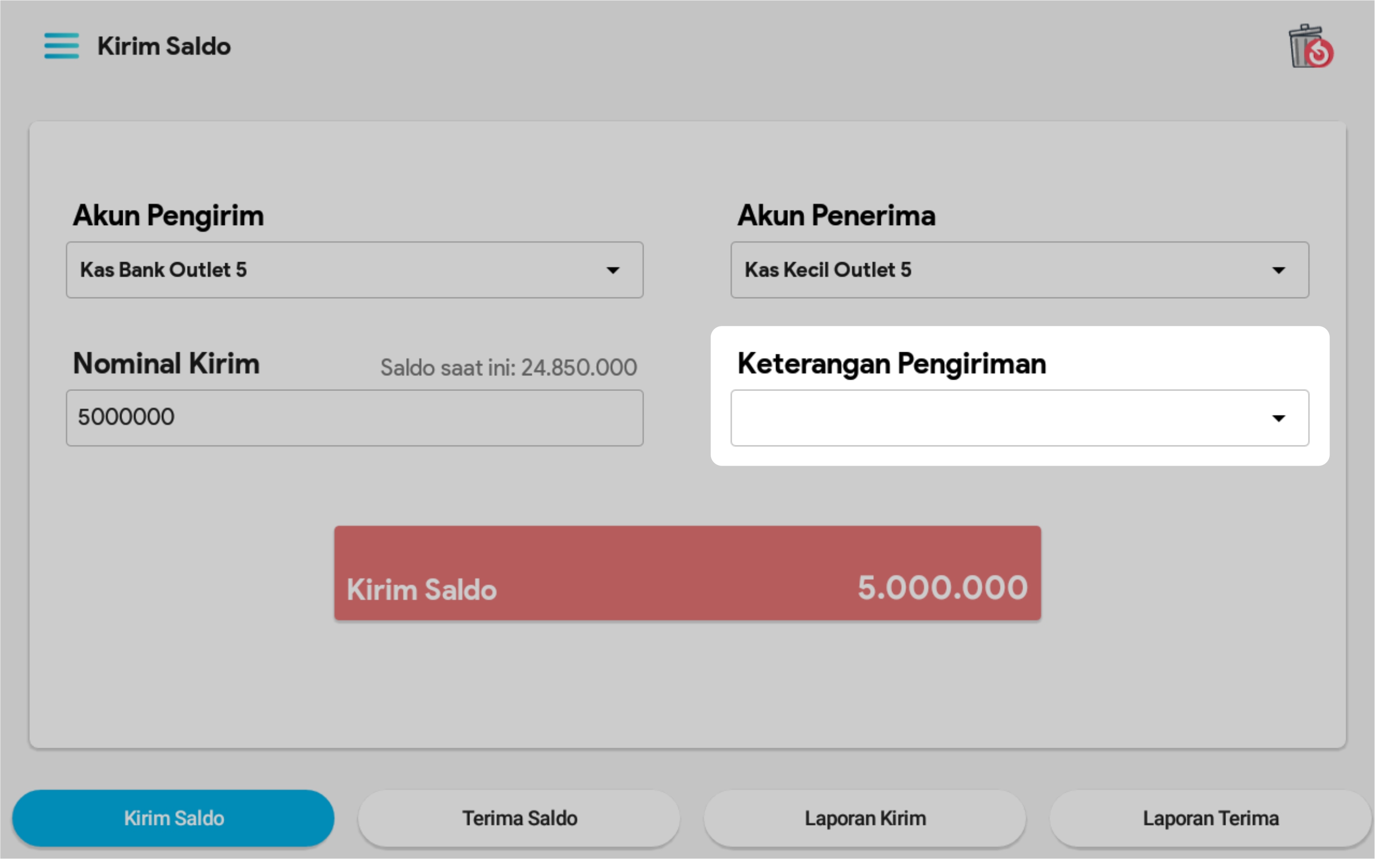Switch to Terima Saldo tab
This screenshot has height=859, width=1375.
(519, 818)
